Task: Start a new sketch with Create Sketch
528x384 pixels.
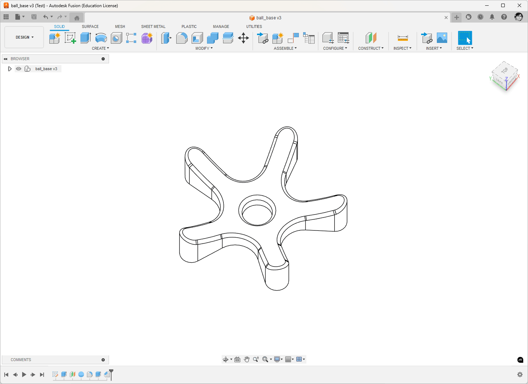Action: (70, 38)
